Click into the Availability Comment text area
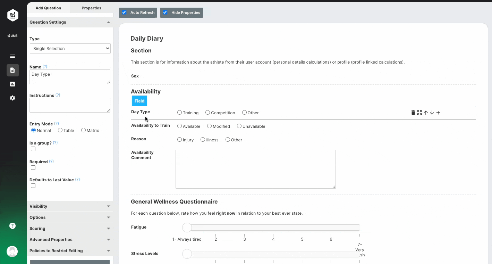Viewport: 492px width, 264px height. tap(256, 169)
